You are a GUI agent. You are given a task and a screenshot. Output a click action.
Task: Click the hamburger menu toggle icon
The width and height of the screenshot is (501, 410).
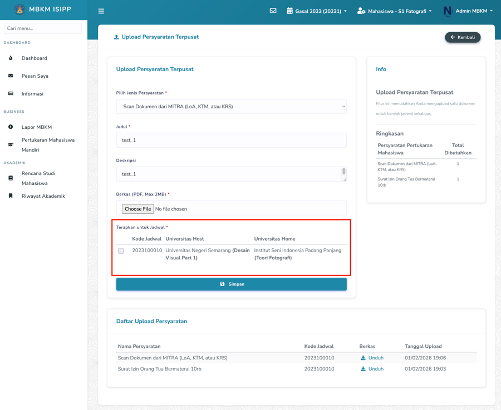click(x=101, y=11)
